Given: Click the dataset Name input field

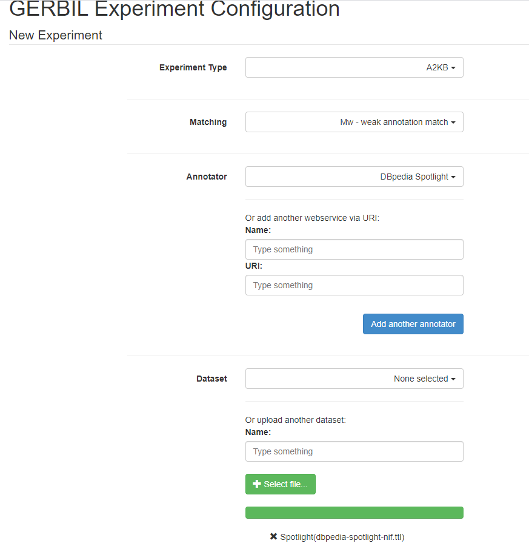Looking at the screenshot, I should click(x=354, y=451).
